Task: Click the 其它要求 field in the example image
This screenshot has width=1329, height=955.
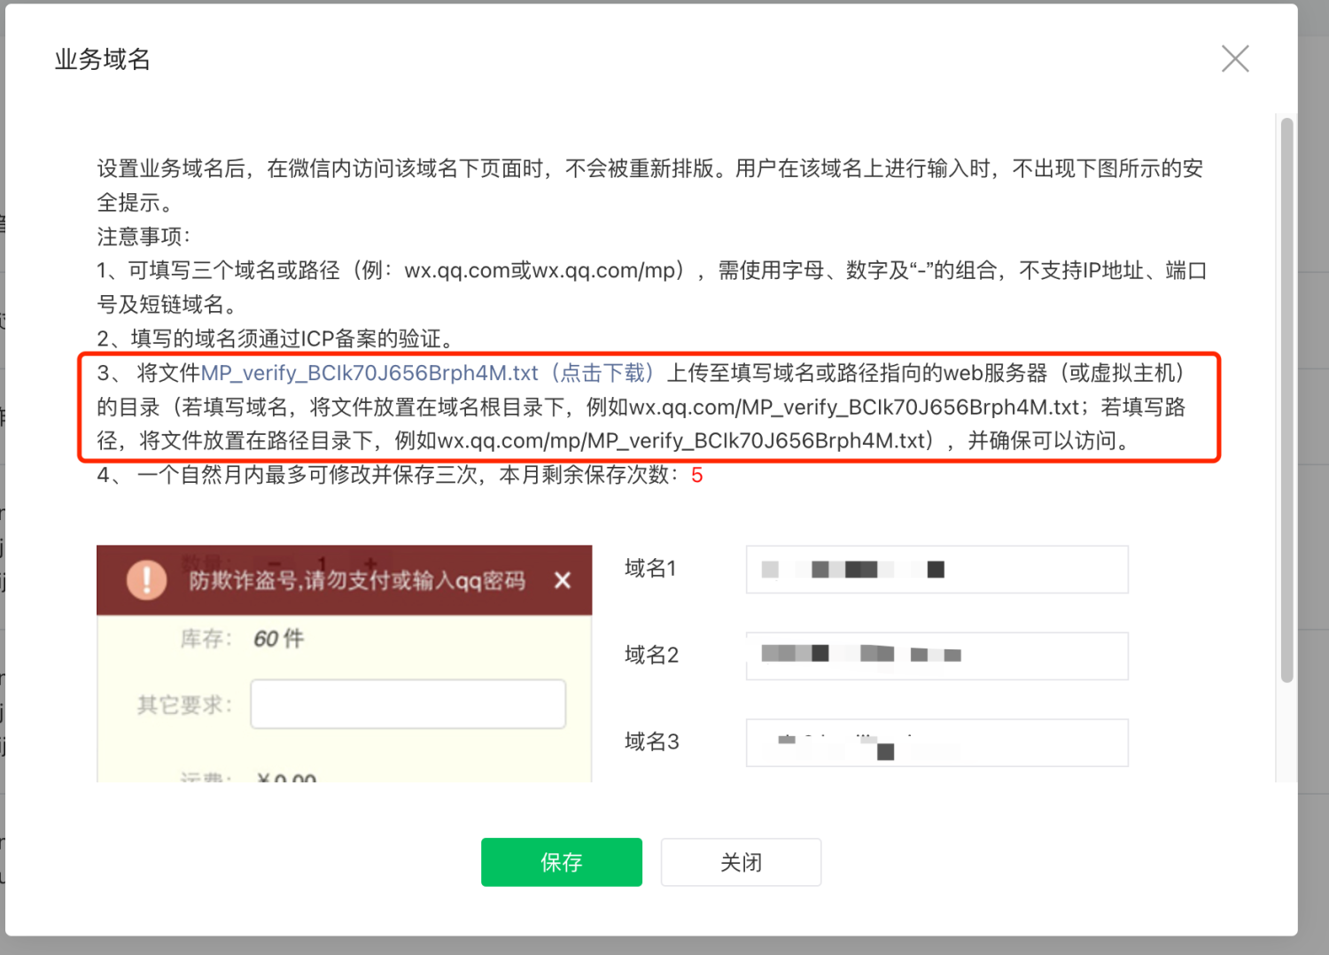Action: (x=408, y=704)
